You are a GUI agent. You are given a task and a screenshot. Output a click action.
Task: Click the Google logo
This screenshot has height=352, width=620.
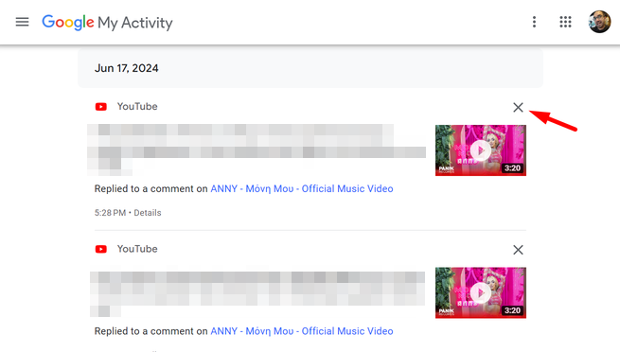[68, 23]
